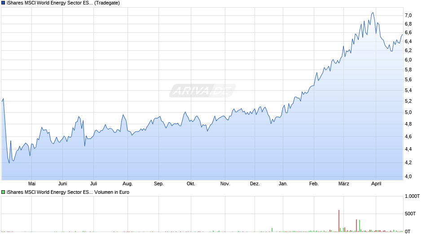Click the blue legend square for iShares price

pyautogui.click(x=3, y=3)
